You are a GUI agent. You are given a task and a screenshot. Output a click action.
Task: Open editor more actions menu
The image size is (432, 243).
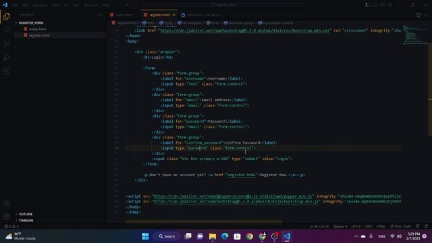pyautogui.click(x=426, y=15)
